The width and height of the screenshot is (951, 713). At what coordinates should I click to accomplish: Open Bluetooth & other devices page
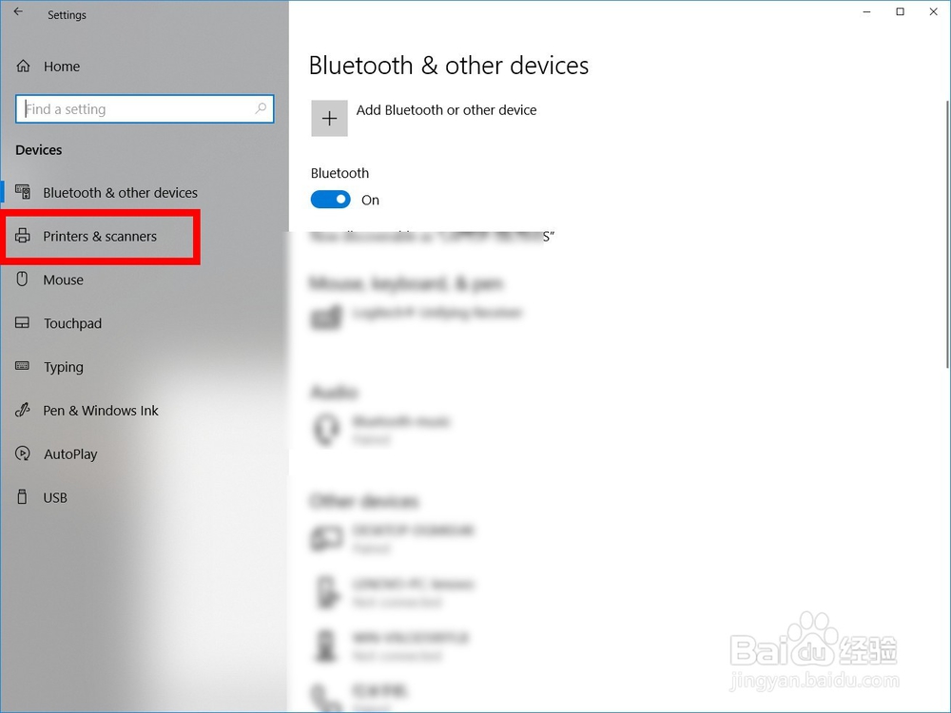pyautogui.click(x=120, y=192)
